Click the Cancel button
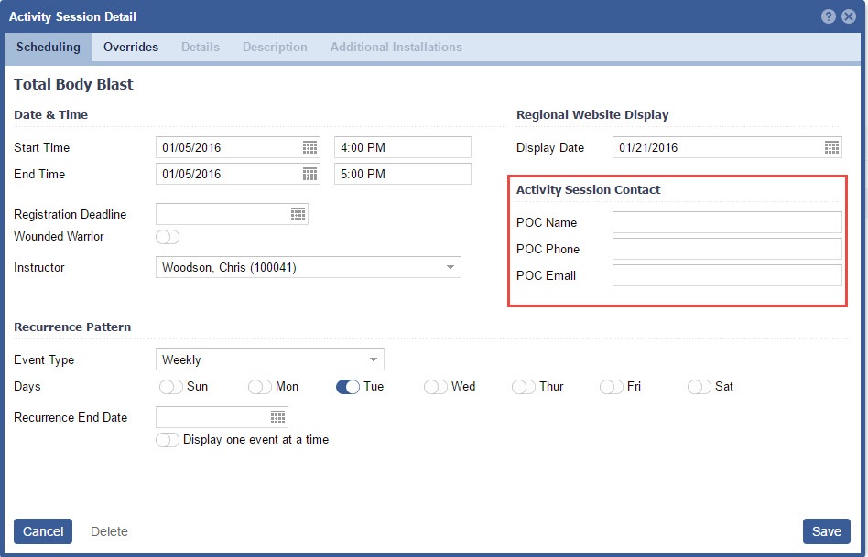868x557 pixels. (x=43, y=531)
